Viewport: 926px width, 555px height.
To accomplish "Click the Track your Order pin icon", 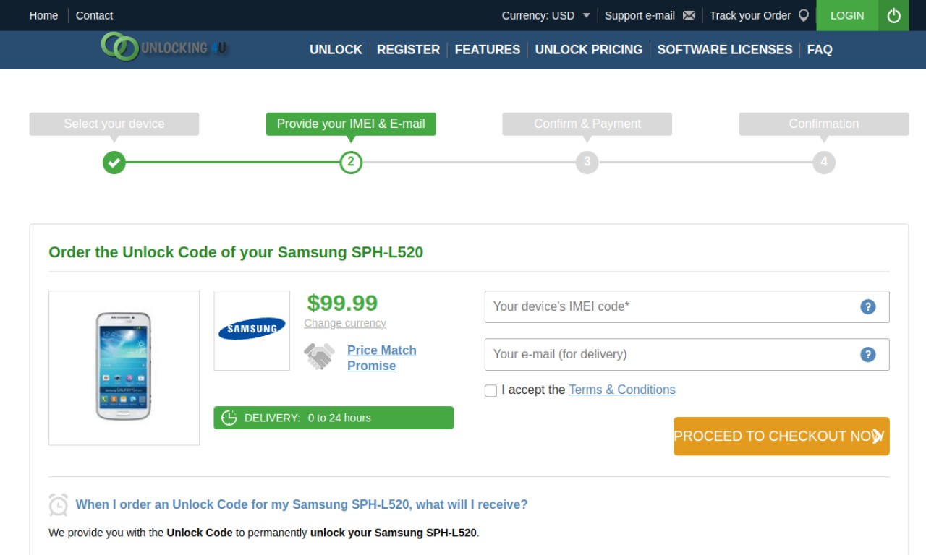I will point(803,15).
